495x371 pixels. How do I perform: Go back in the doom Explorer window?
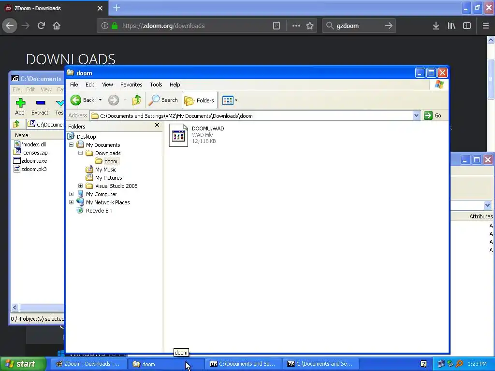click(x=82, y=100)
